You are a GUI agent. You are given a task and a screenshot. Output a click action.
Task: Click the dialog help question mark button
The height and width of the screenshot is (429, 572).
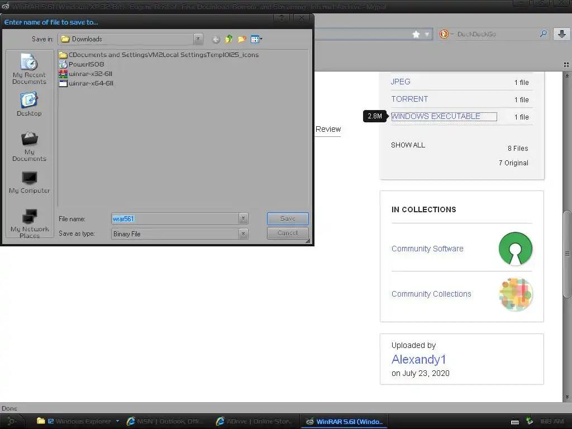tap(282, 18)
